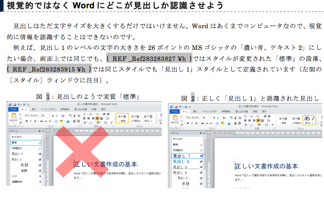Click the highlighted justify alignment button in Figure 2

[x=258, y=121]
